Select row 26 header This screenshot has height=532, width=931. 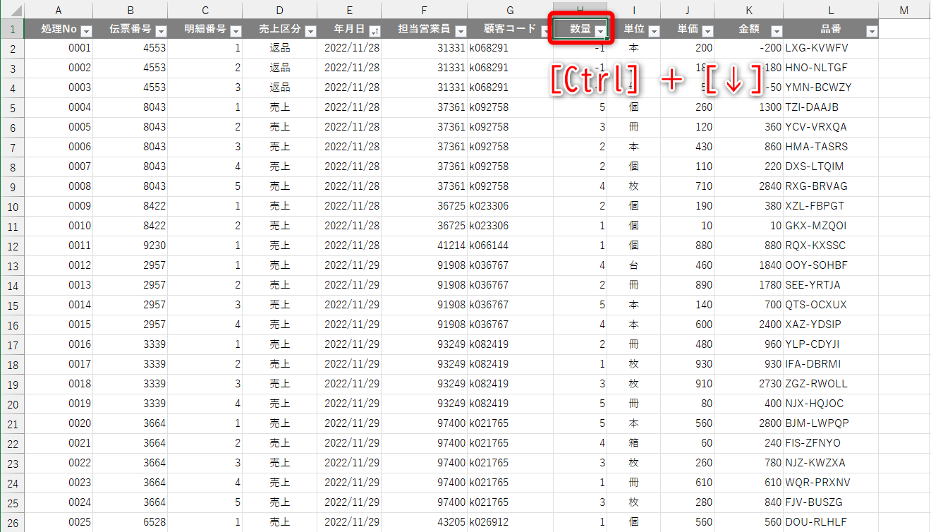point(12,522)
